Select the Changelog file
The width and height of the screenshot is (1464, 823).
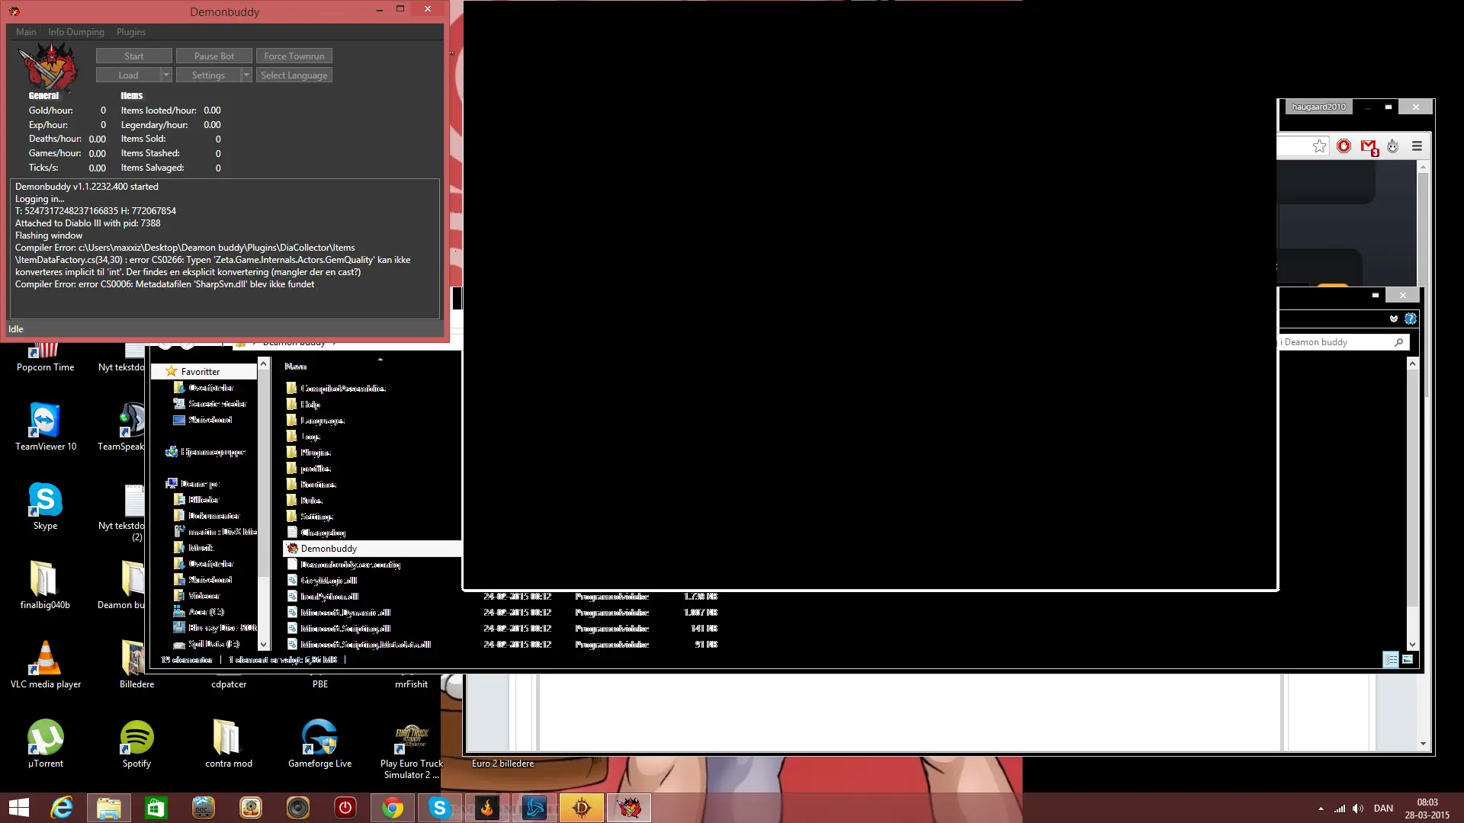point(323,533)
